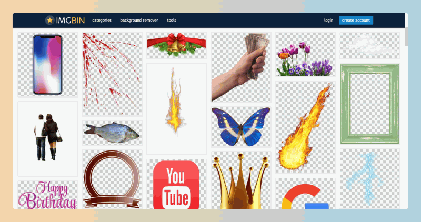Open the categories menu
Screen dimensions: 421x222
pos(102,20)
